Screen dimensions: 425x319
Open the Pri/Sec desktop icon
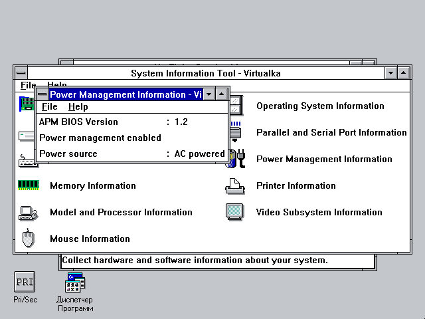(25, 282)
